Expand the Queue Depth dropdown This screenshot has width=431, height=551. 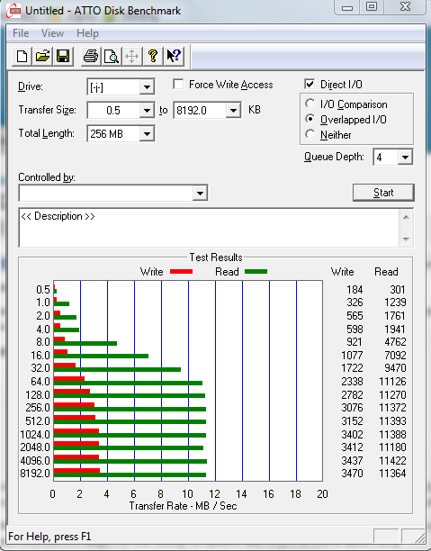click(405, 157)
